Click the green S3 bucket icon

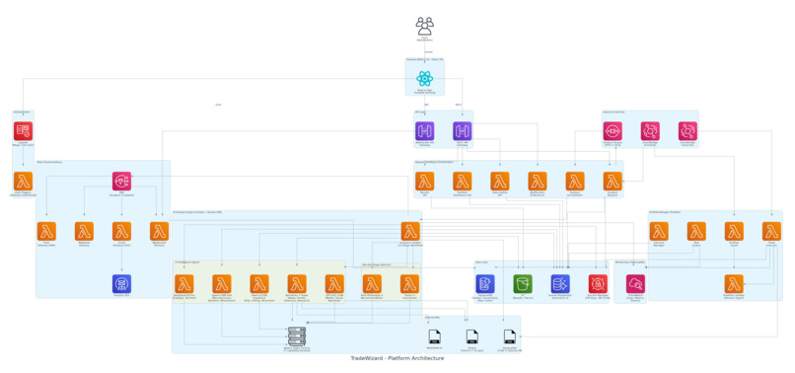tap(523, 284)
